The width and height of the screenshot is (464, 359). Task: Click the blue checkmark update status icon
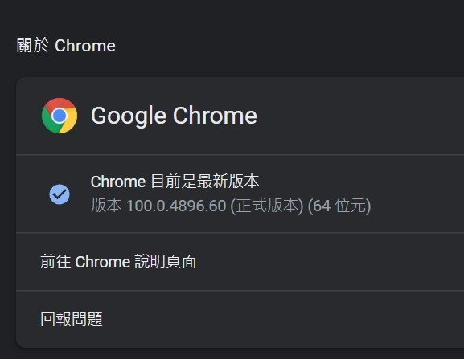(x=60, y=194)
